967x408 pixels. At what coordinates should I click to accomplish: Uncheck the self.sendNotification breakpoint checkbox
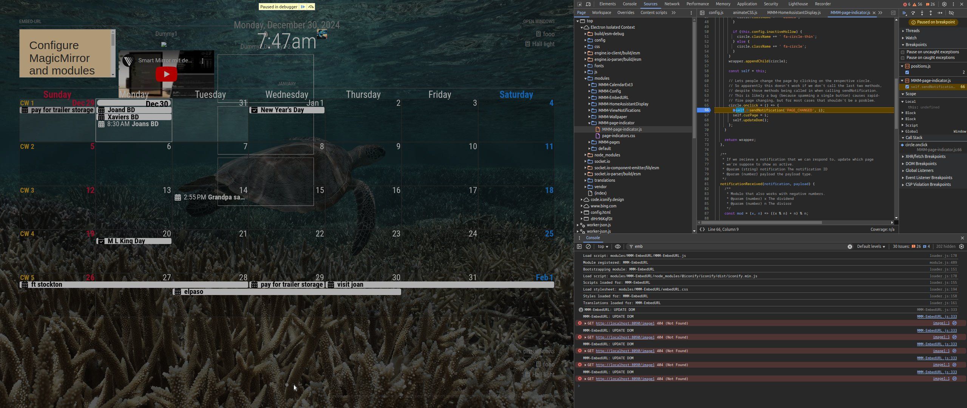907,87
